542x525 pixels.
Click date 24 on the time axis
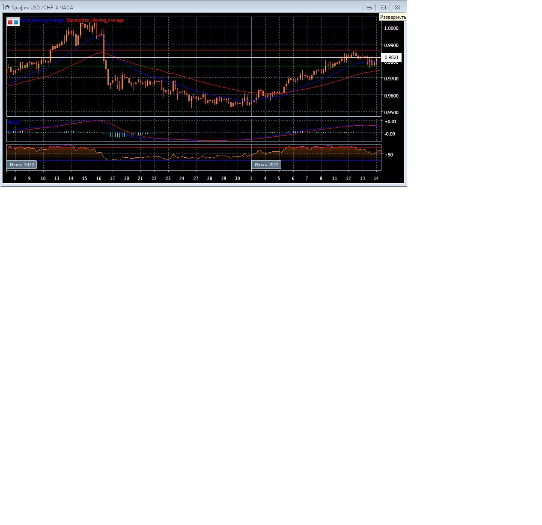pos(182,178)
